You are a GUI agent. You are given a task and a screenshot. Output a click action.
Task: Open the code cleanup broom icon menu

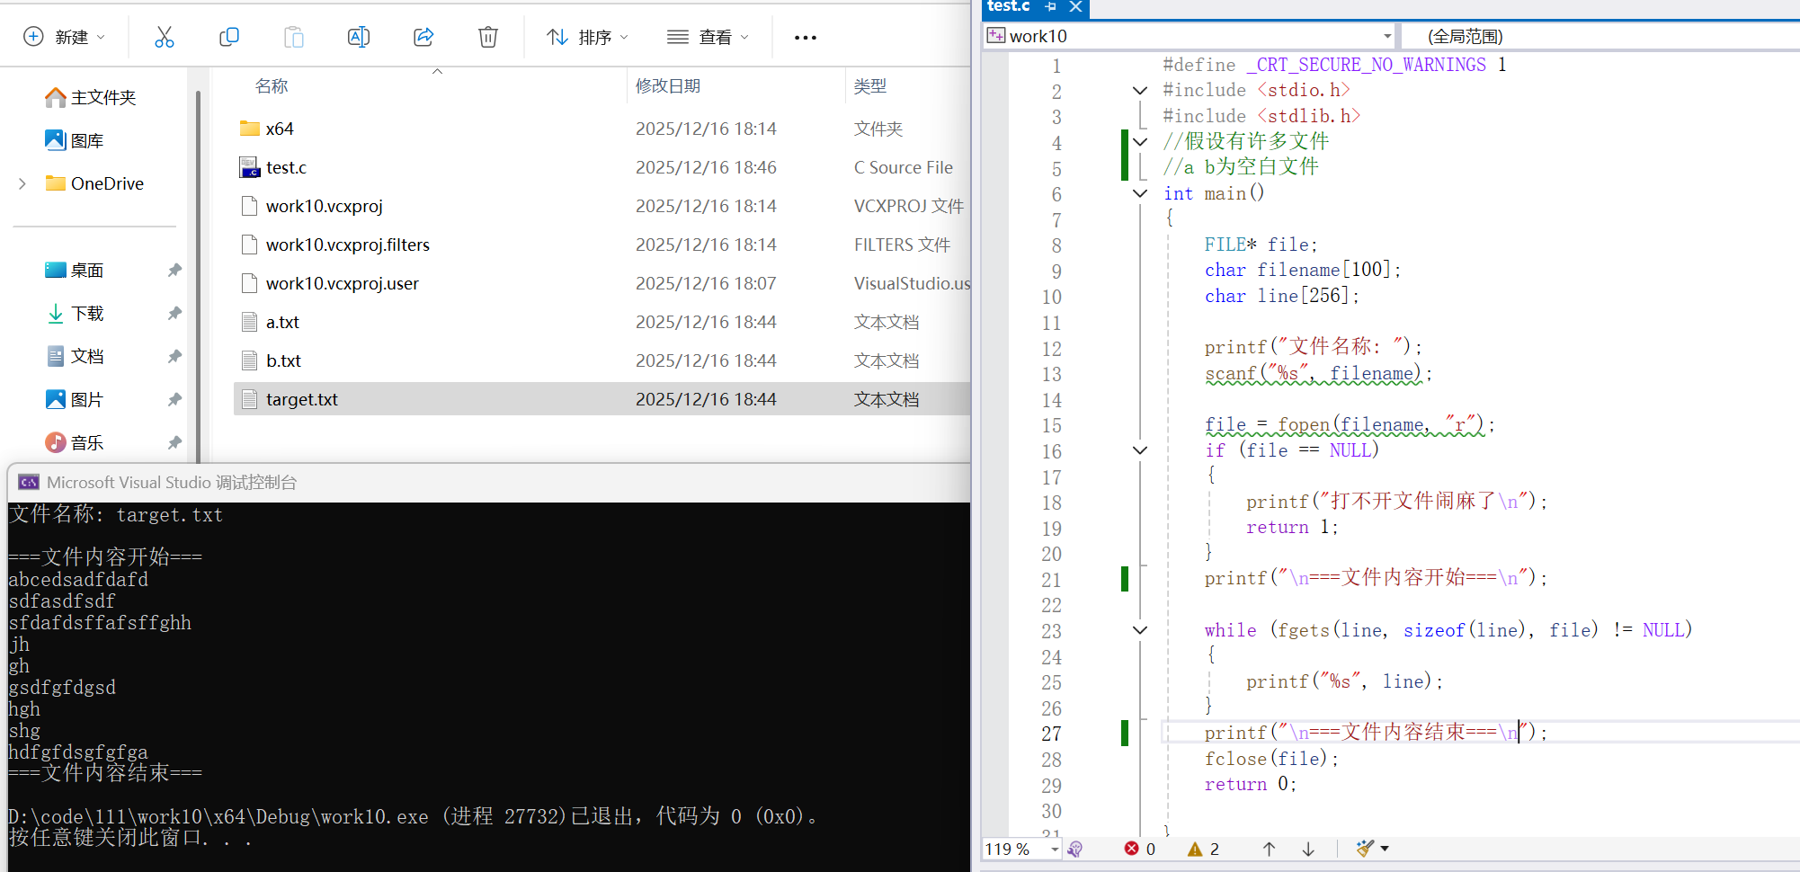point(1372,849)
